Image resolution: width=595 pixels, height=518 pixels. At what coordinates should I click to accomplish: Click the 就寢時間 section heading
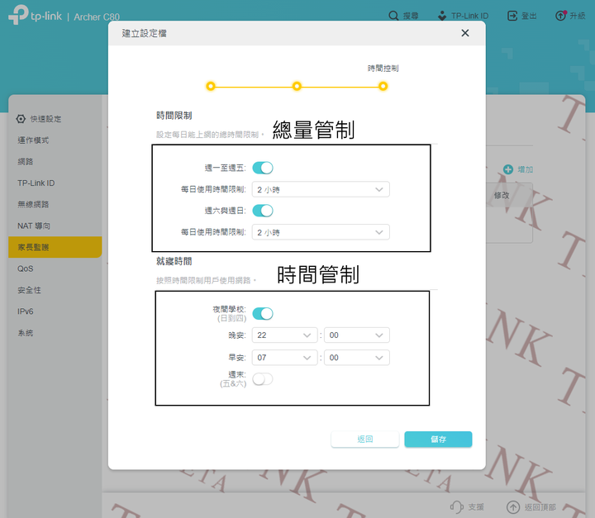pyautogui.click(x=174, y=261)
